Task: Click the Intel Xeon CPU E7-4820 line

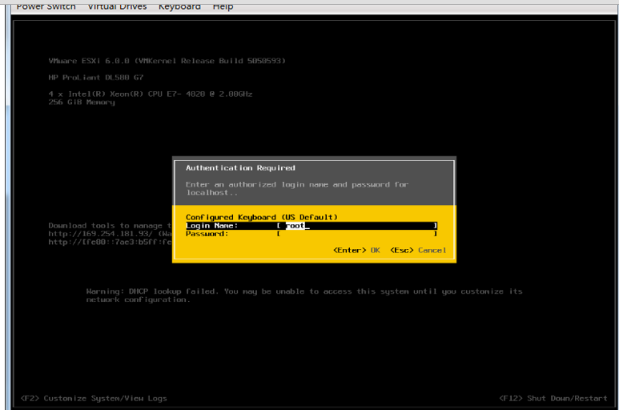Action: click(151, 94)
